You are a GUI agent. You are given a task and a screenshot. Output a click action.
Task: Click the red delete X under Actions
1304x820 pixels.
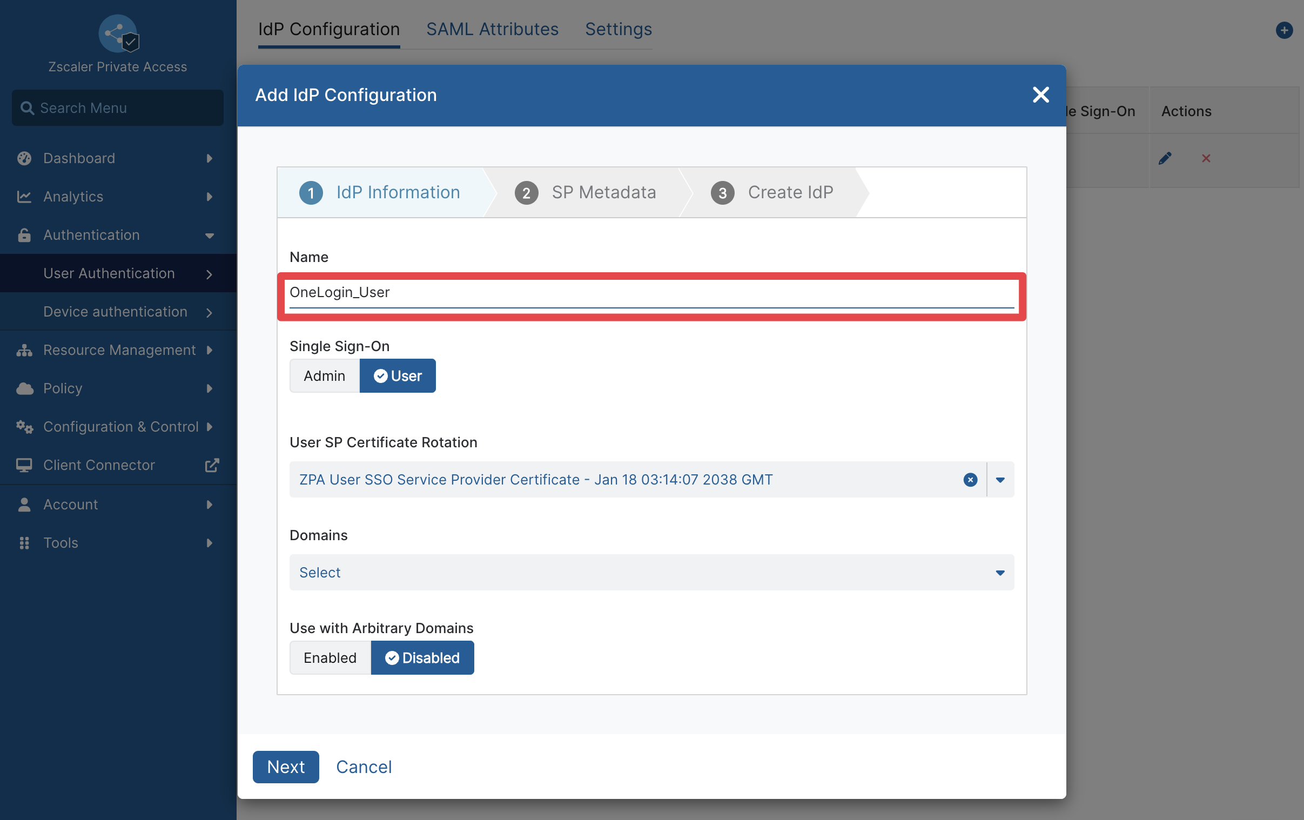click(x=1206, y=158)
